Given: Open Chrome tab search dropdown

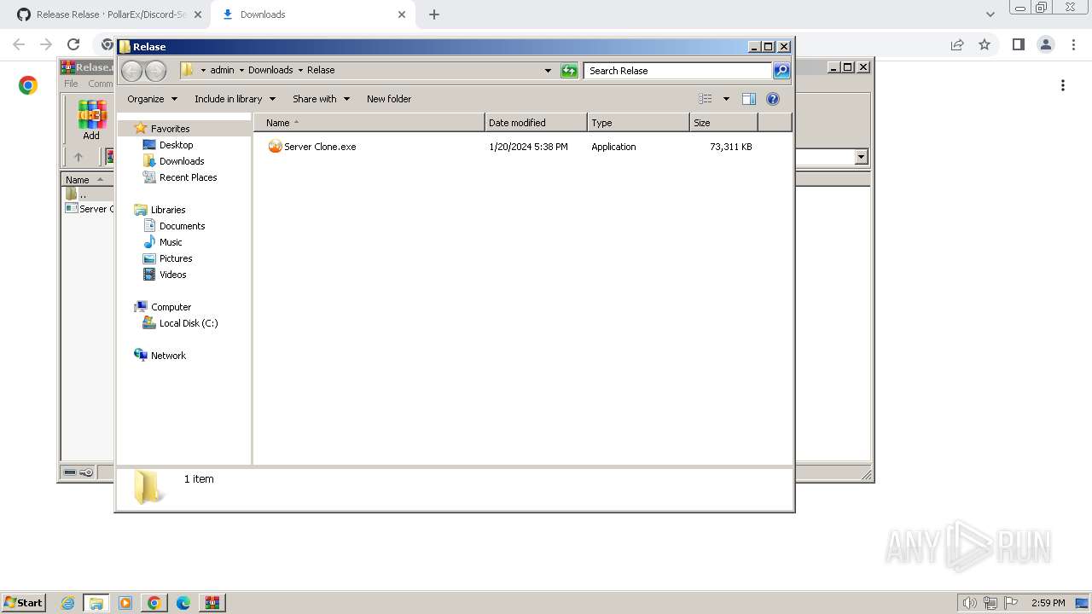Looking at the screenshot, I should click(990, 14).
